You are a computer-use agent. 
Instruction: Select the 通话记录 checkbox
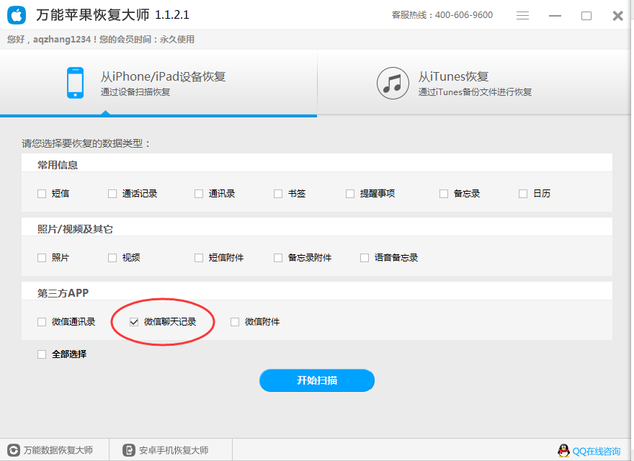coord(112,194)
